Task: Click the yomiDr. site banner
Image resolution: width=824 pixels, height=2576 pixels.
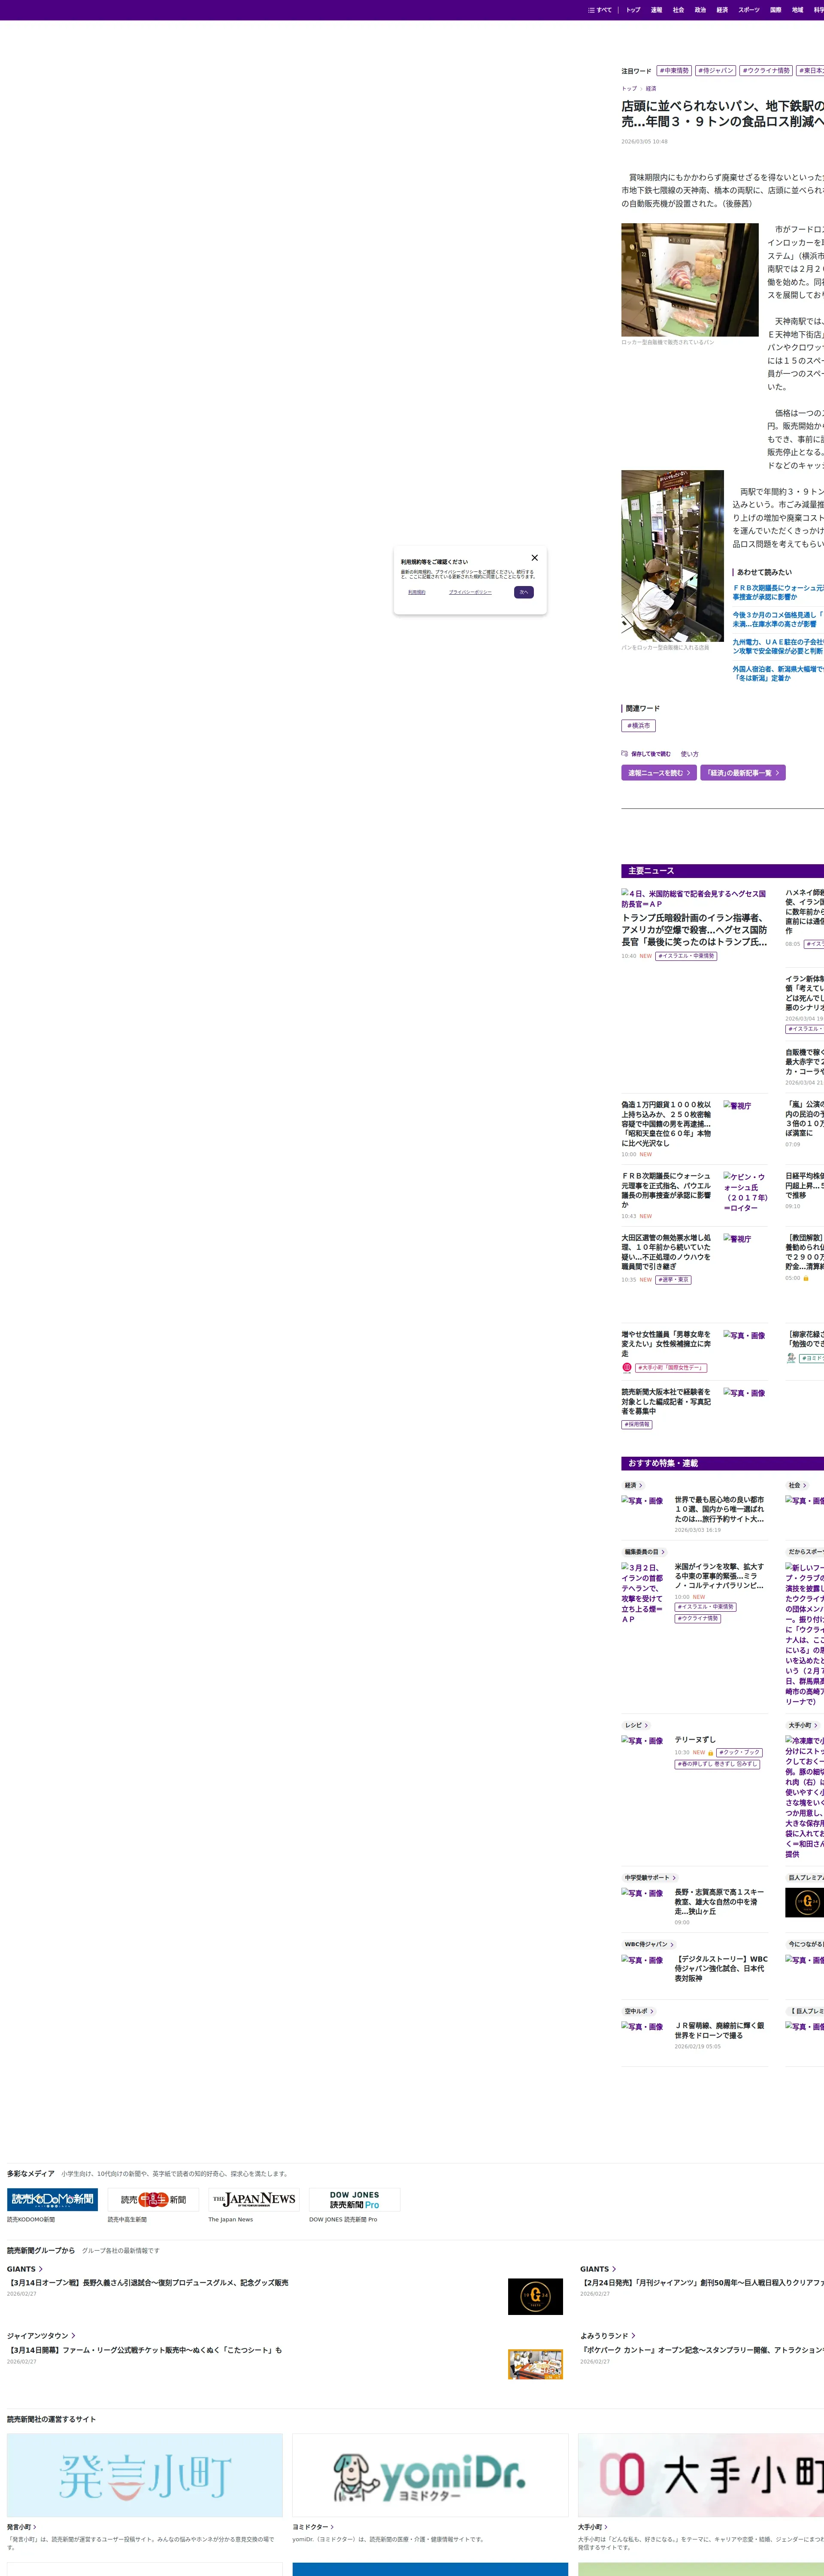Action: [x=430, y=2475]
